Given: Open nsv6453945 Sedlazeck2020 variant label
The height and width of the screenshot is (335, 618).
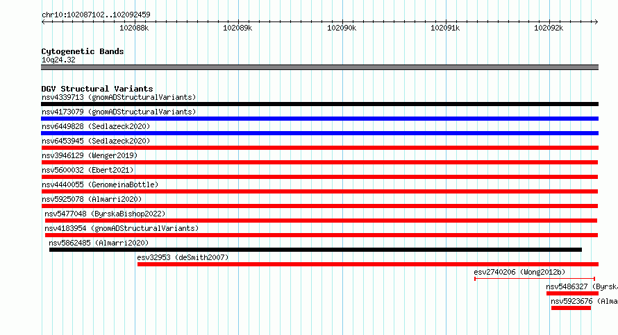Looking at the screenshot, I should [x=96, y=141].
